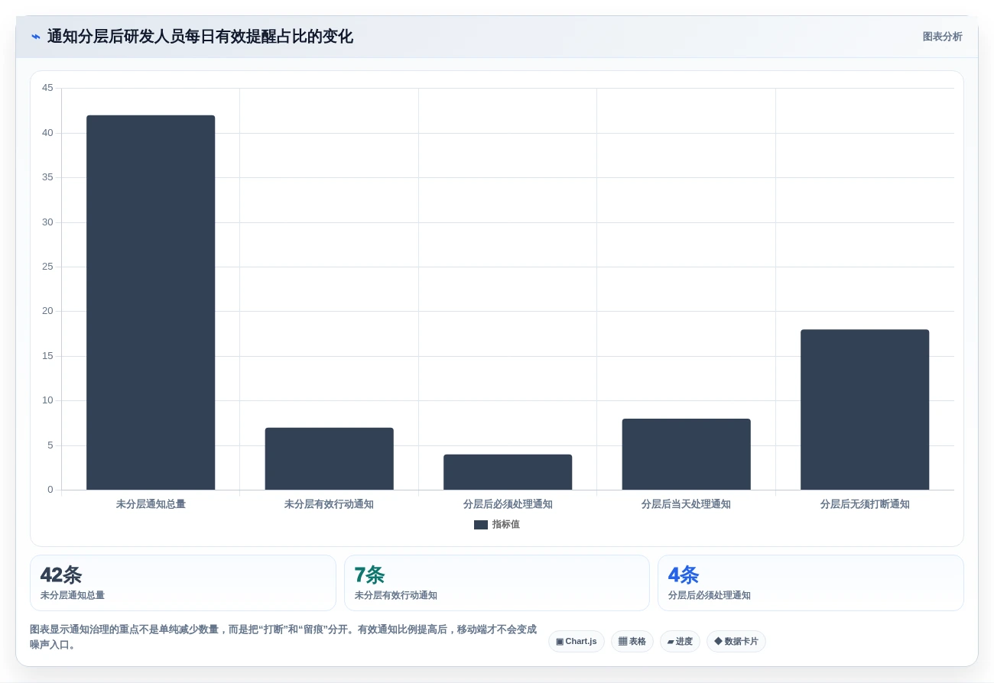Click the 分层后必须处理通知 bar
Viewport: 994px width, 683px height.
508,472
